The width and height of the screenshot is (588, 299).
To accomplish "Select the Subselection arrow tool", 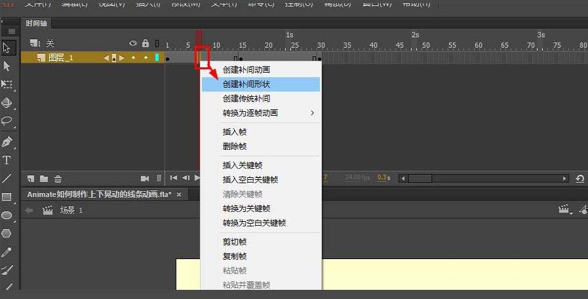I will click(7, 65).
